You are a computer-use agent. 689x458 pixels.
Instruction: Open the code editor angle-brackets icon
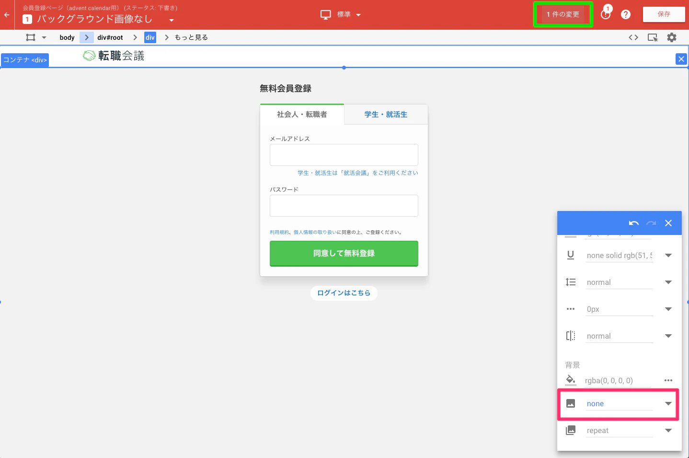click(x=633, y=37)
